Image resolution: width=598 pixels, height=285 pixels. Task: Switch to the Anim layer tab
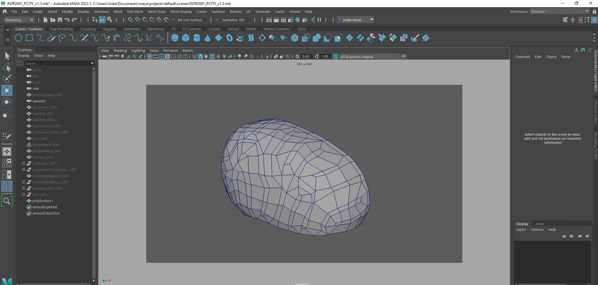pyautogui.click(x=539, y=224)
